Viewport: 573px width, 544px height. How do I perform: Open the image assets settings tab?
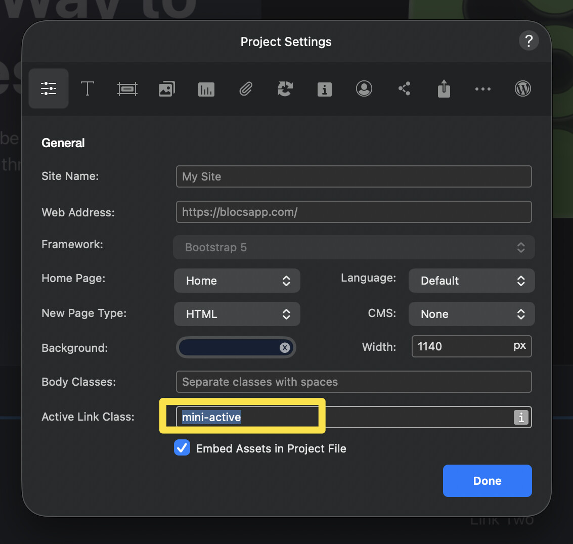pyautogui.click(x=167, y=89)
